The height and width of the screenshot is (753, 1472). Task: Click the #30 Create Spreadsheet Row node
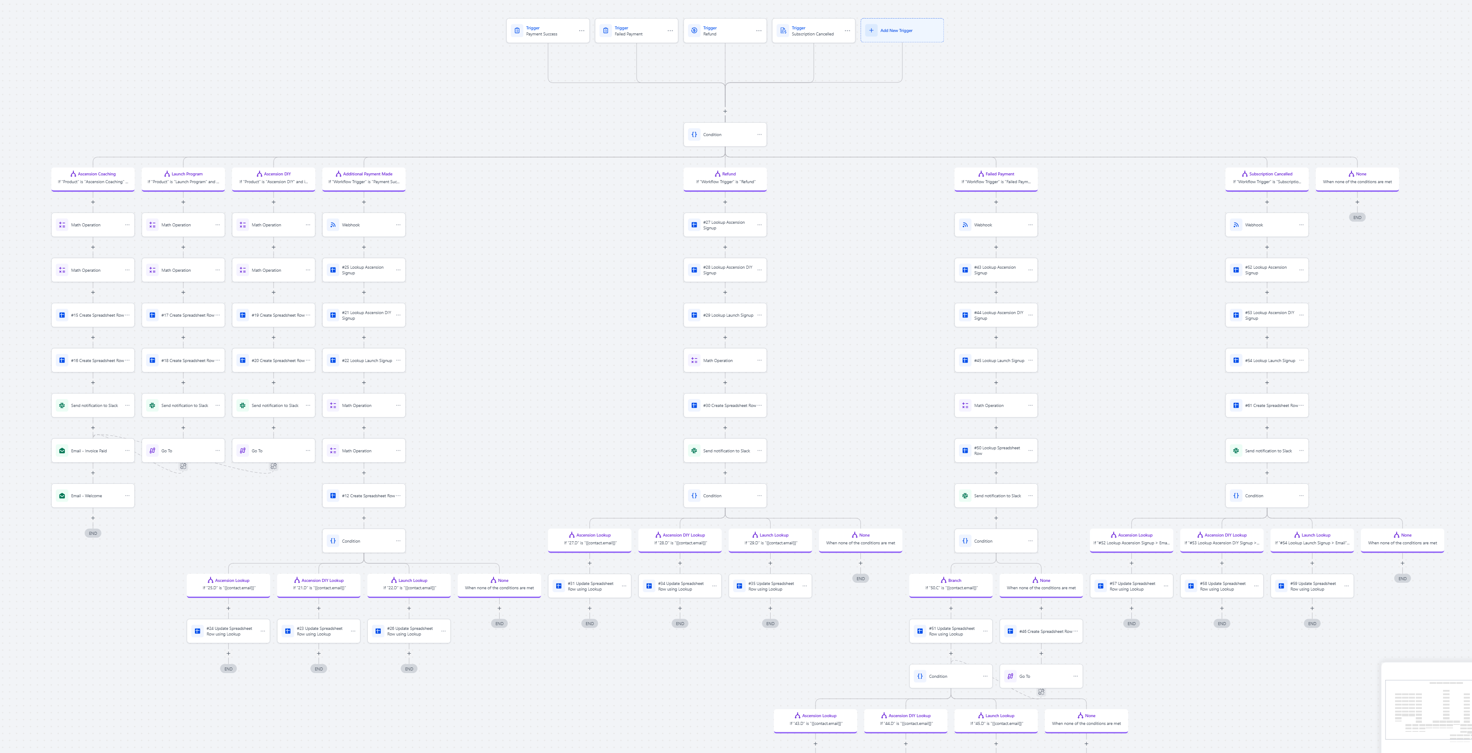pyautogui.click(x=725, y=406)
